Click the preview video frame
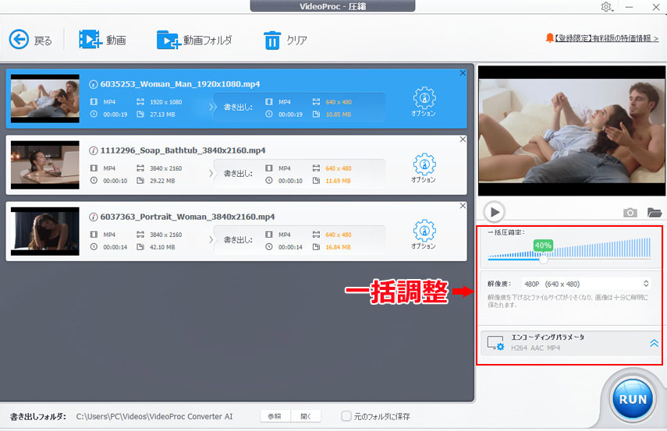Viewport: 667px width, 431px height. pos(572,131)
